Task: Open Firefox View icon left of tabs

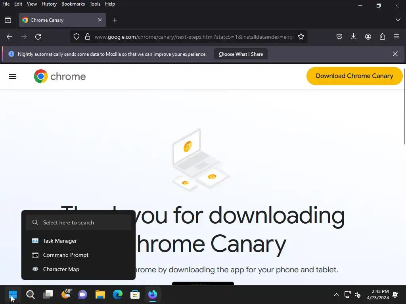Action: point(8,20)
